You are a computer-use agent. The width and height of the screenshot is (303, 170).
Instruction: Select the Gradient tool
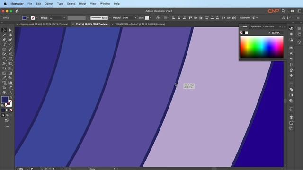coord(10,73)
